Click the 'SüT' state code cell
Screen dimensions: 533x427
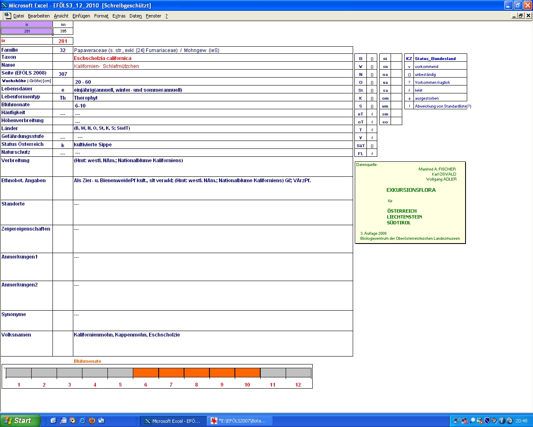(x=361, y=146)
